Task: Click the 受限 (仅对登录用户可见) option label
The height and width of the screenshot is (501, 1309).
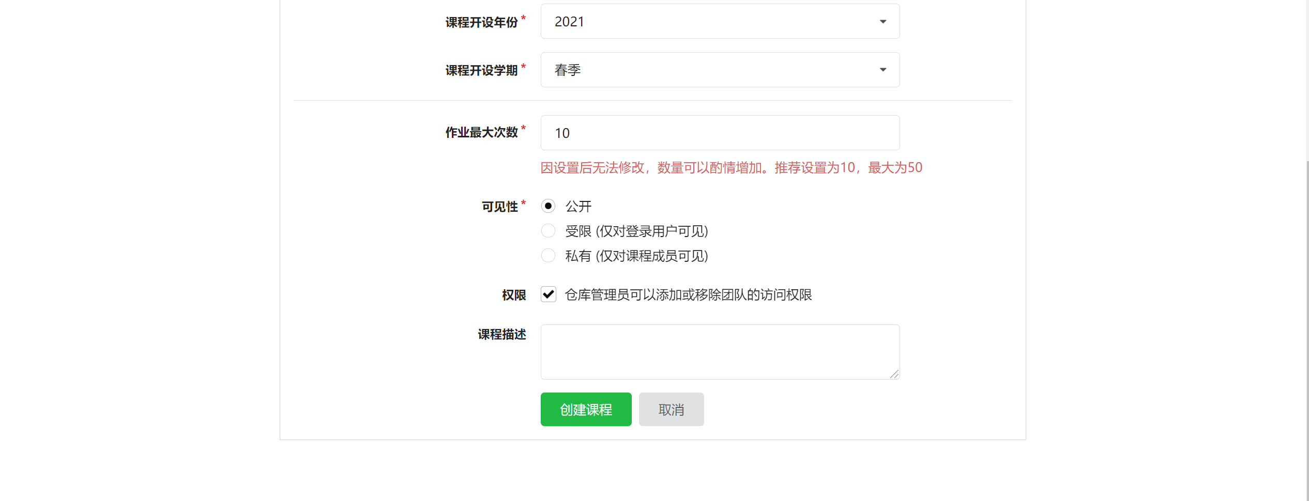Action: (x=637, y=231)
